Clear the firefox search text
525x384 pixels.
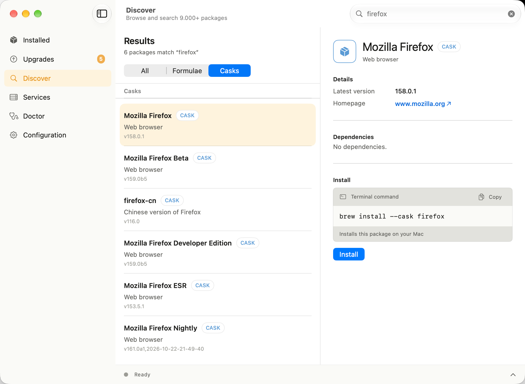coord(511,14)
